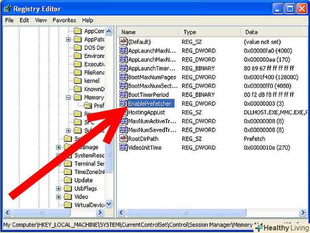This screenshot has height=233, width=310.
Task: Click the tree pane vertical scrollbar thumb
Action: click(x=109, y=154)
